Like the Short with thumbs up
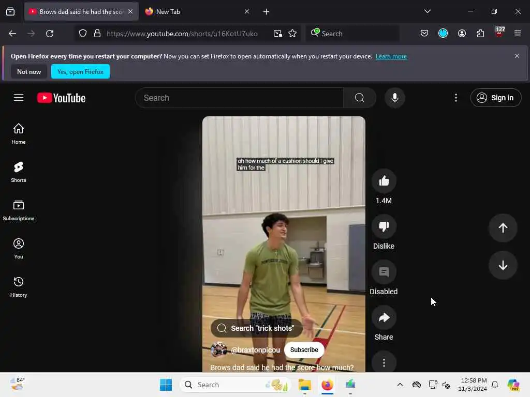 (x=384, y=181)
